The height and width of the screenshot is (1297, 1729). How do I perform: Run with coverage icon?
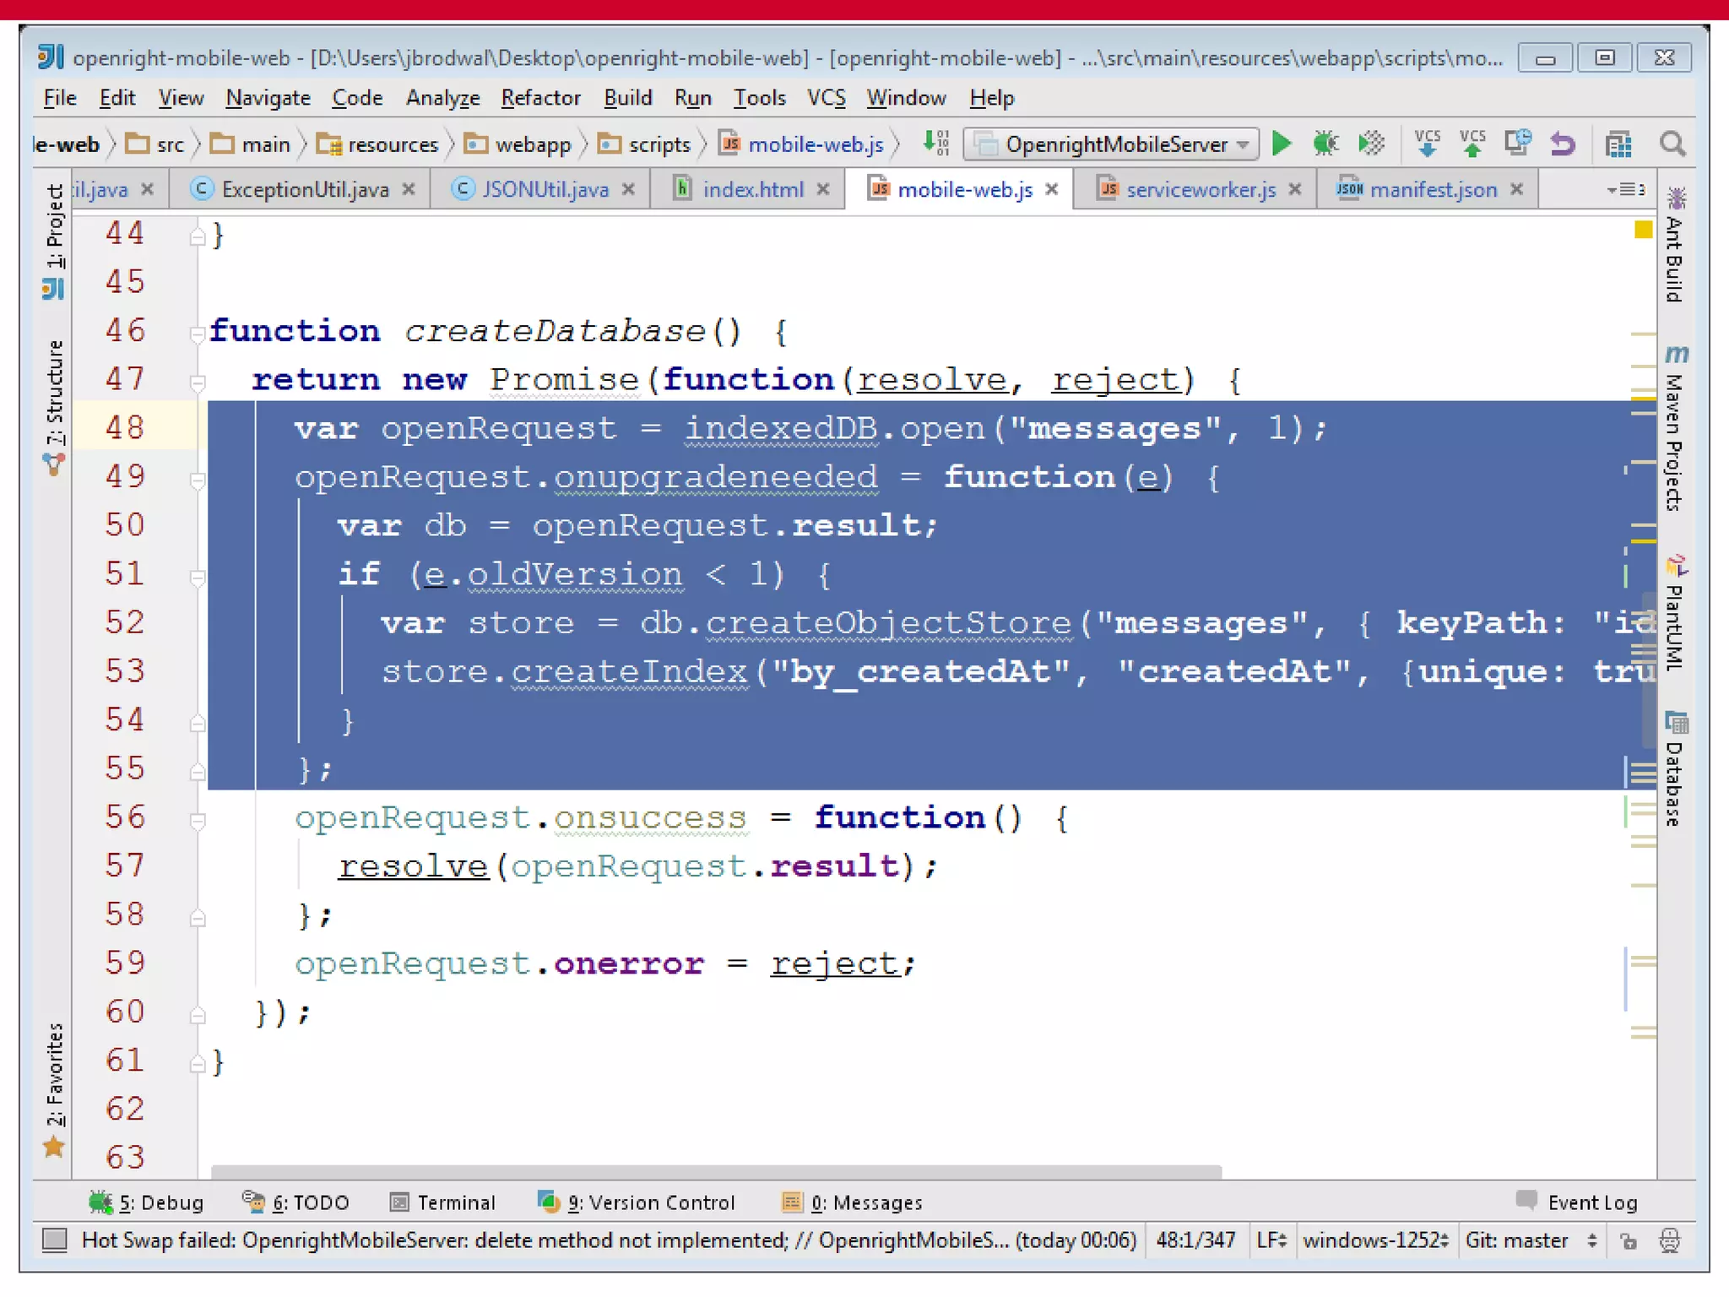1371,144
